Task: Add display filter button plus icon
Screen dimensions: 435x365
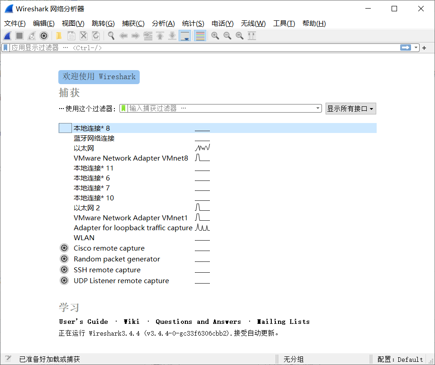Action: tap(424, 48)
